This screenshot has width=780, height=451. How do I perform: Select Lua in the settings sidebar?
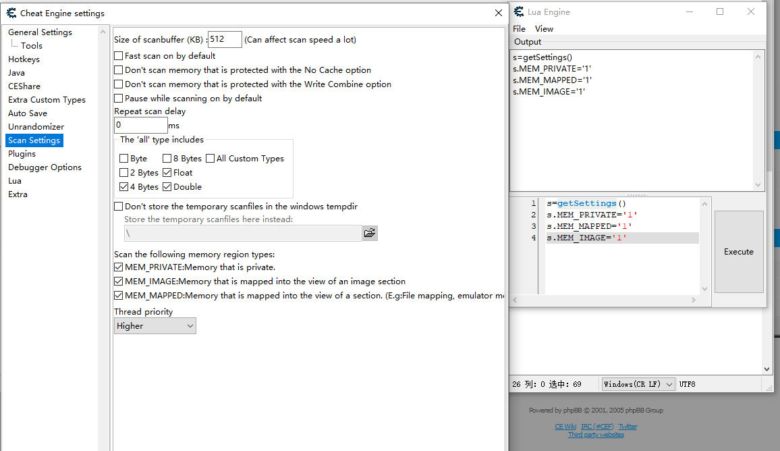pos(16,180)
